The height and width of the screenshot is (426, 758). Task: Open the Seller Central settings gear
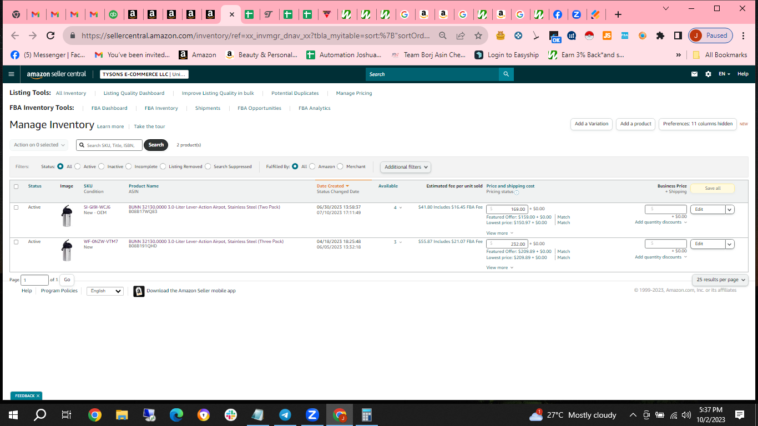coord(708,74)
